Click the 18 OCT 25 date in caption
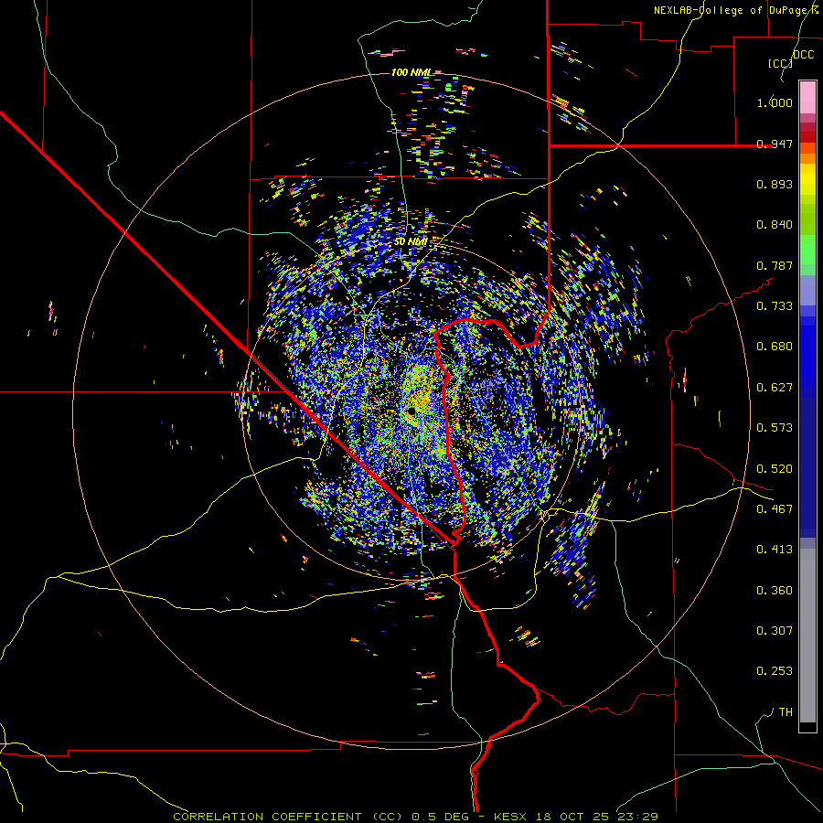 [x=572, y=817]
